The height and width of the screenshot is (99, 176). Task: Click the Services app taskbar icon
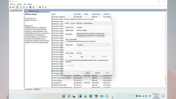(x=112, y=96)
